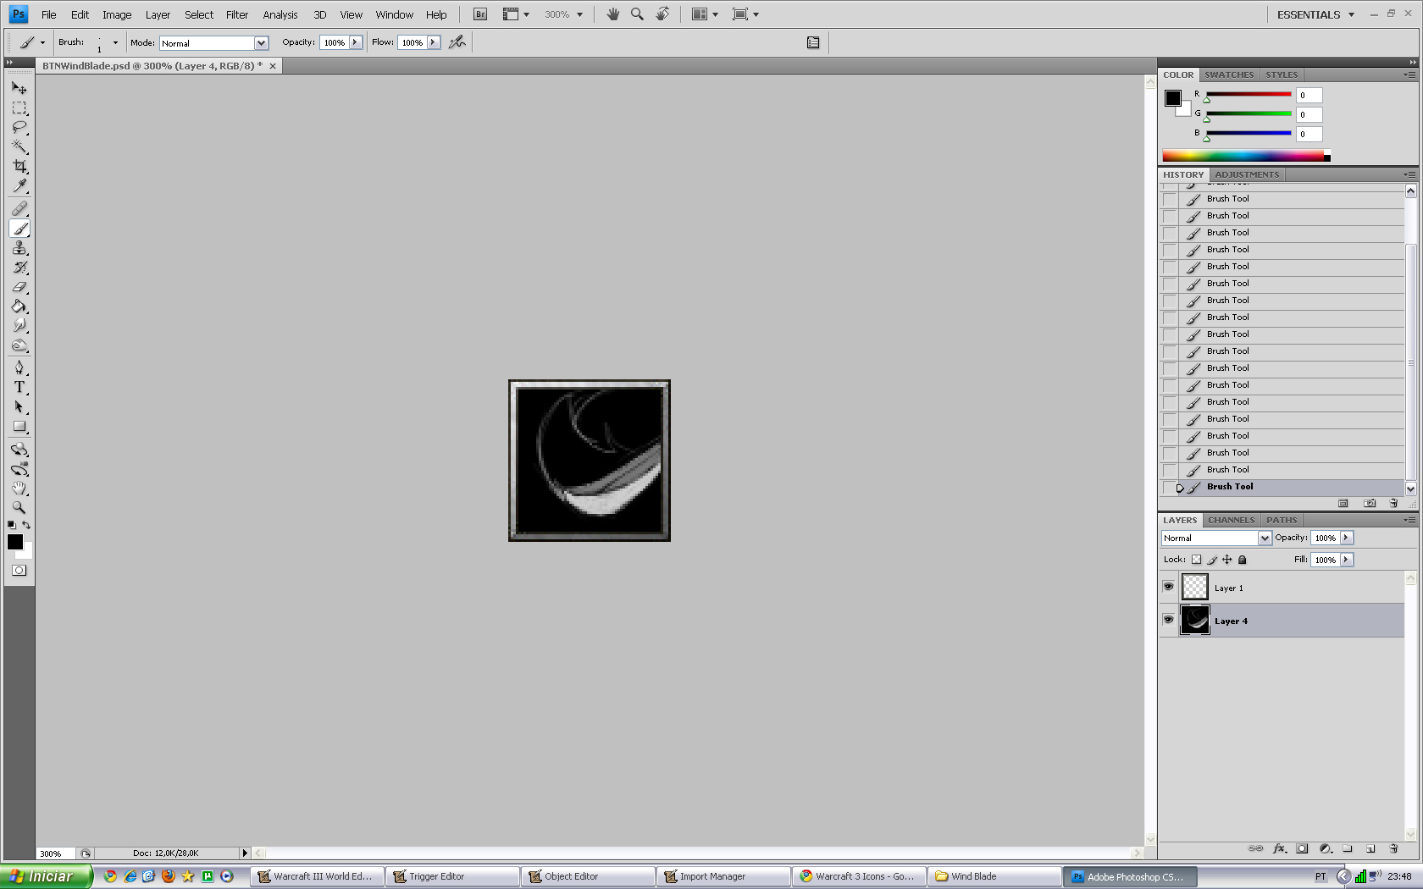Select the Rectangular Marquee tool
1423x889 pixels.
[x=19, y=108]
